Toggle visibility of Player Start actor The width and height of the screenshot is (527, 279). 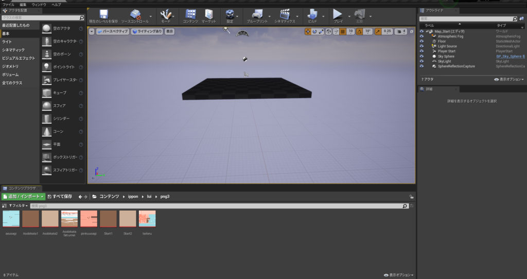[x=421, y=51]
